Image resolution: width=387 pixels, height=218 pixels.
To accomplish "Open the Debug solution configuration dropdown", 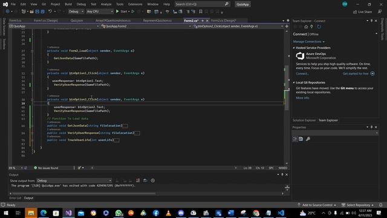I will 76,12.
